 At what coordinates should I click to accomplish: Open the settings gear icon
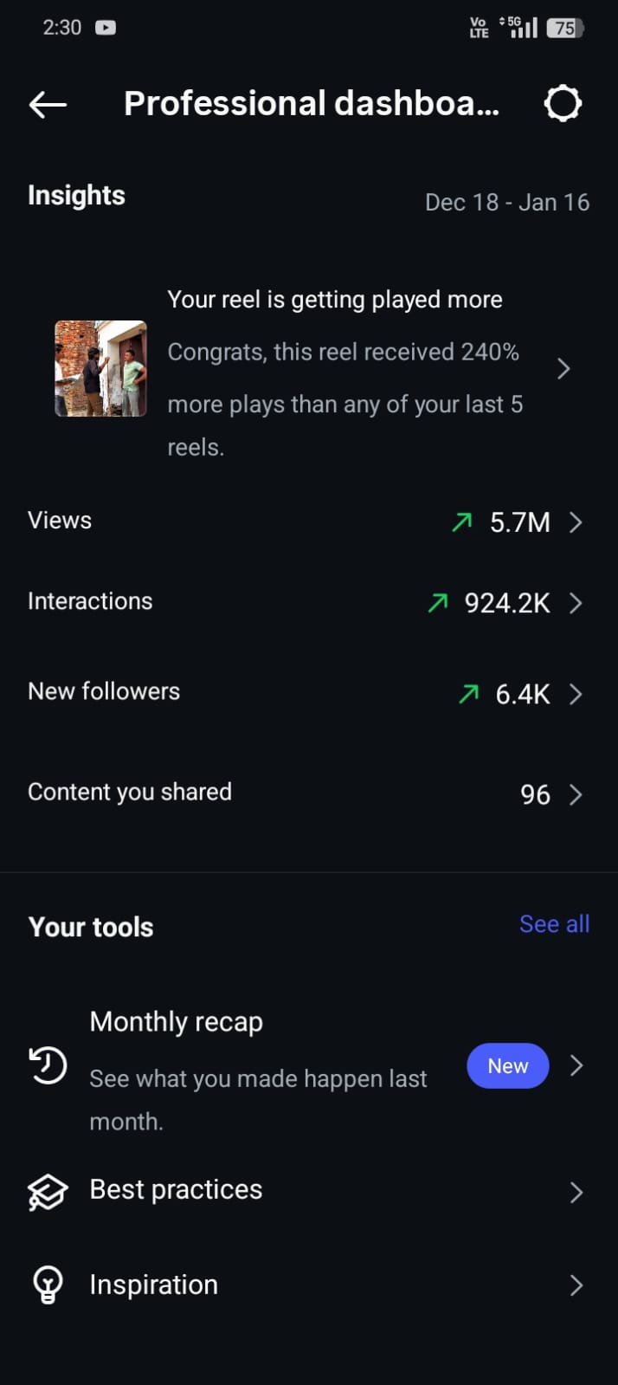click(x=563, y=104)
